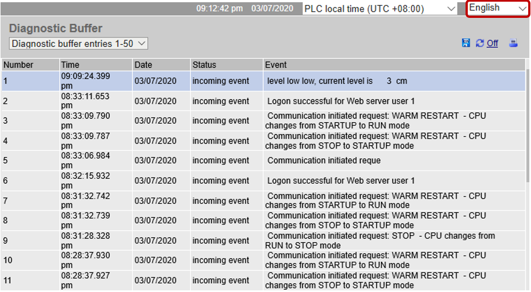Select entry 3 STARTUP to RUN row
Screen dimensions: 531x292
click(x=264, y=121)
